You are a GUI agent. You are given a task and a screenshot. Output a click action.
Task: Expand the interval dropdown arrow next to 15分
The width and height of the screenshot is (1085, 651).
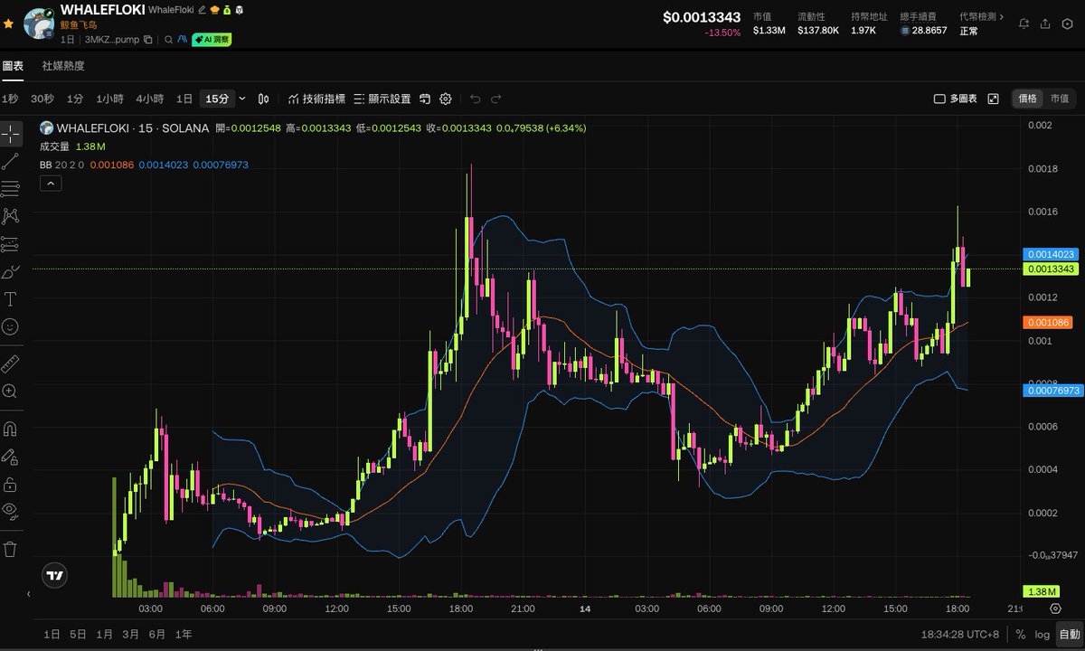[x=241, y=99]
